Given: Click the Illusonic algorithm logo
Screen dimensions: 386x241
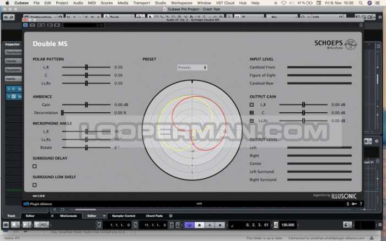Looking at the screenshot, I should click(x=344, y=196).
